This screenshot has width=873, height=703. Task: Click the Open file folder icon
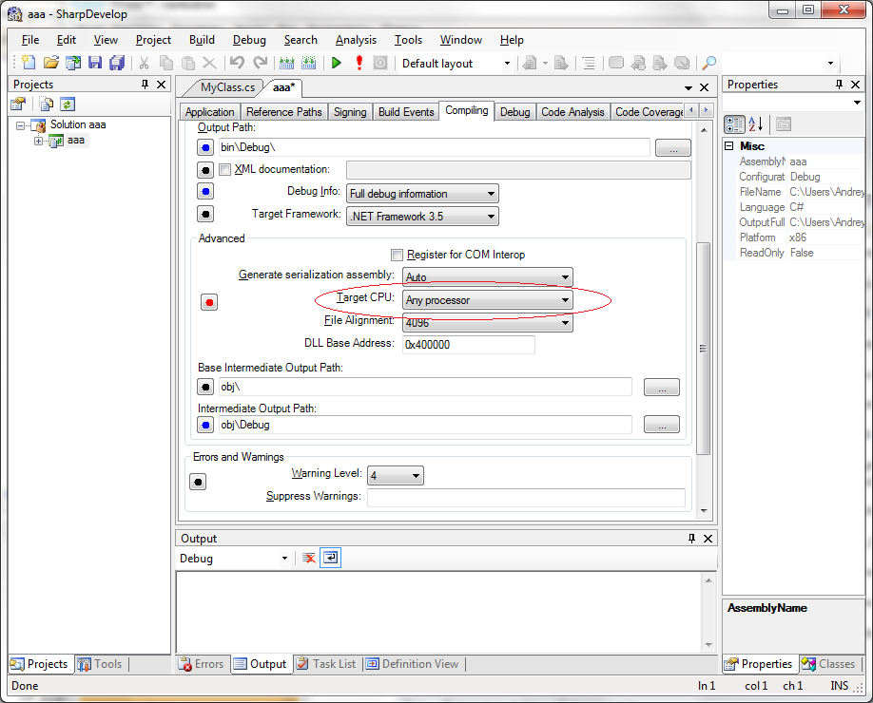[x=50, y=64]
